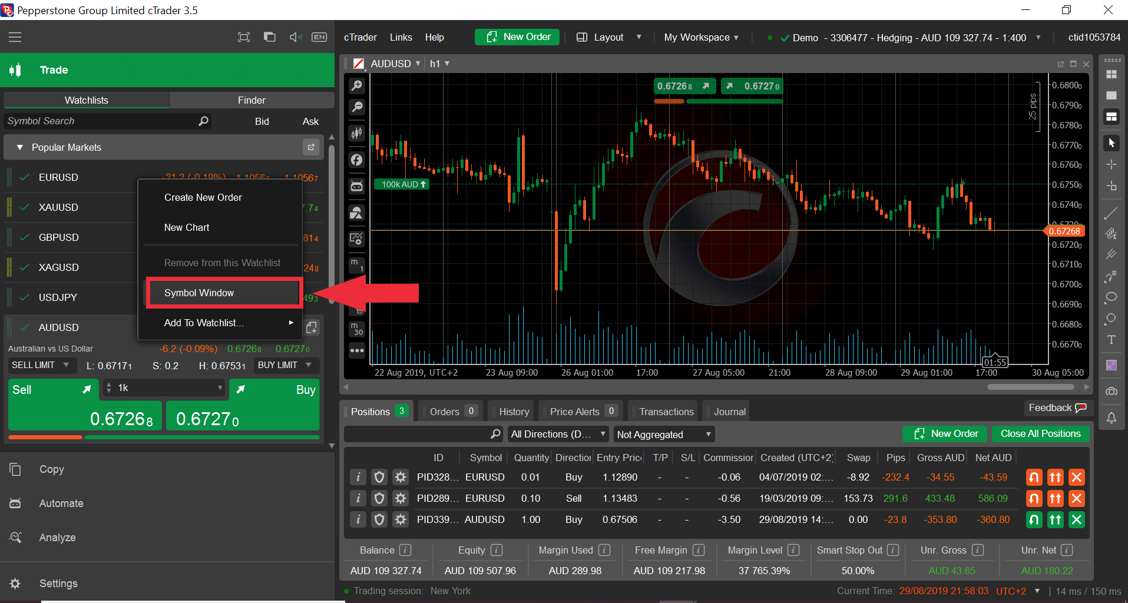This screenshot has height=603, width=1128.
Task: Click the chart horizontal scrollbar thumb
Action: coord(1031,387)
